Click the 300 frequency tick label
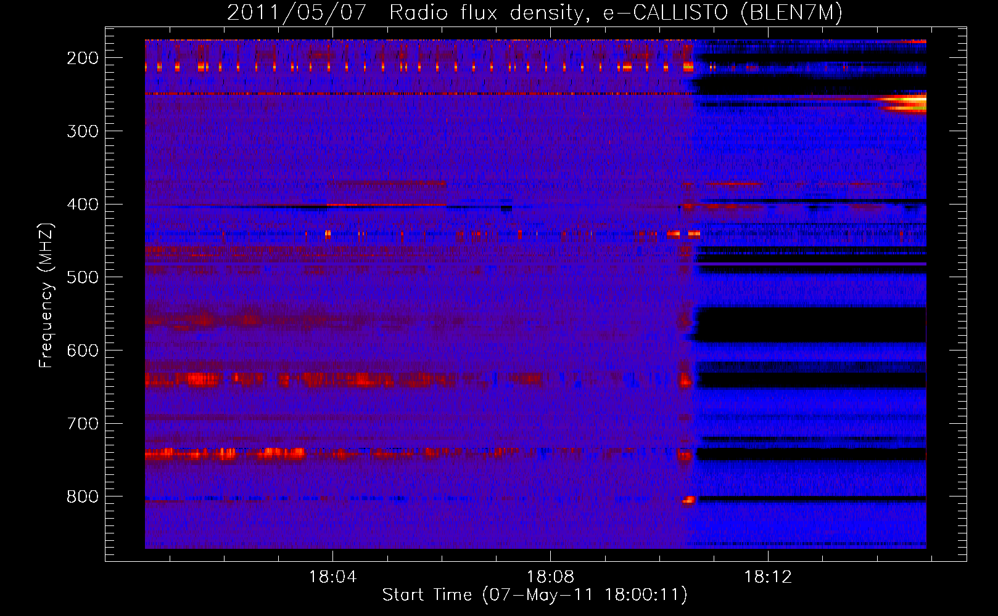998x616 pixels. tap(83, 131)
